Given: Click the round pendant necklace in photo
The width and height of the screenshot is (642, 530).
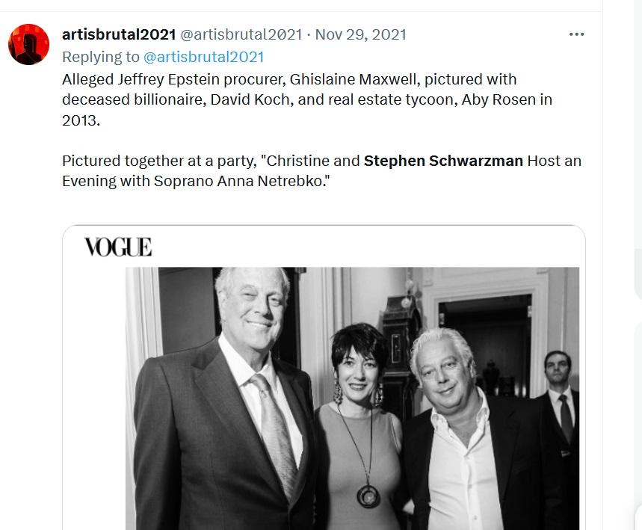Looking at the screenshot, I should [368, 496].
